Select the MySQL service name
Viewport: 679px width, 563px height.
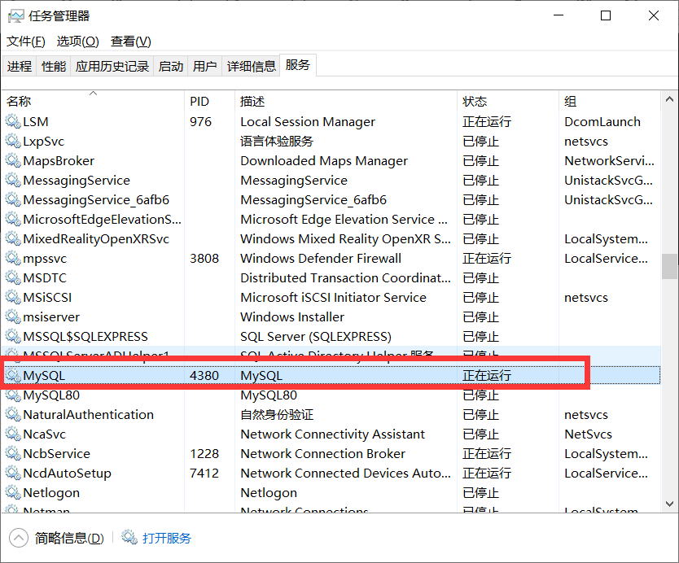(x=44, y=375)
